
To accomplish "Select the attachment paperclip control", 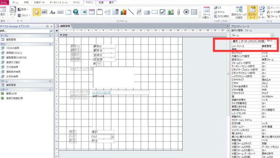I will point(178,12).
